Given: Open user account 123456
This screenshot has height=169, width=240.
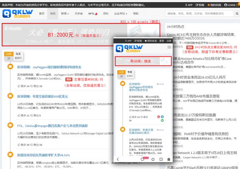Looking at the screenshot, I should pyautogui.click(x=230, y=5).
